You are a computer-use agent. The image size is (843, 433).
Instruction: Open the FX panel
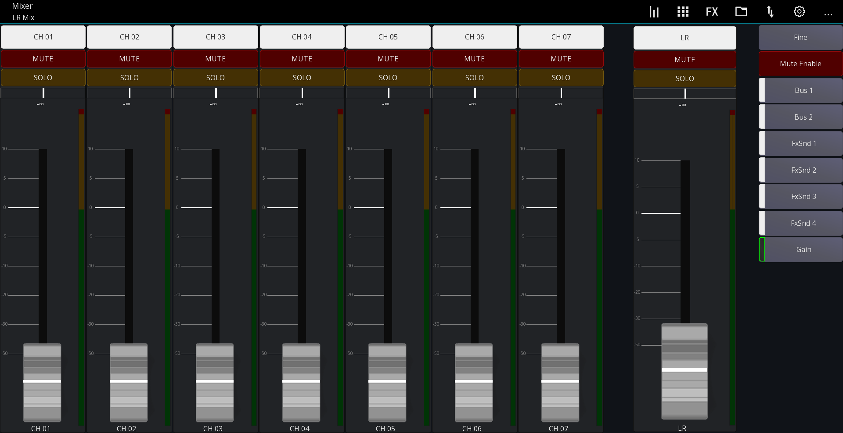712,11
